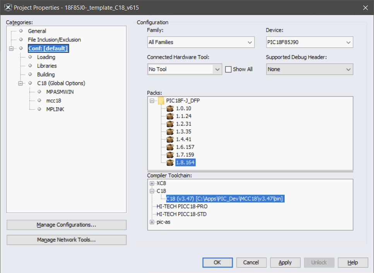Collapse the C18 (Global Options) tree node
The image size is (374, 273).
21,83
